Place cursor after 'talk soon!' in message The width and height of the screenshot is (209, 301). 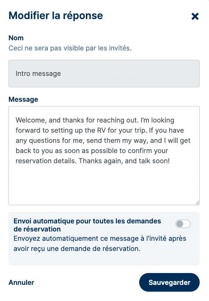click(170, 161)
